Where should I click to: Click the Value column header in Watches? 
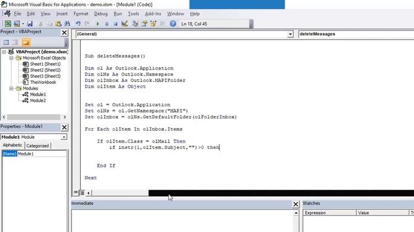pyautogui.click(x=382, y=213)
